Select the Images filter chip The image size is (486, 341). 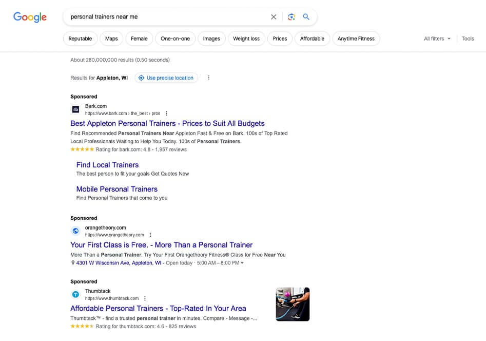click(x=211, y=39)
